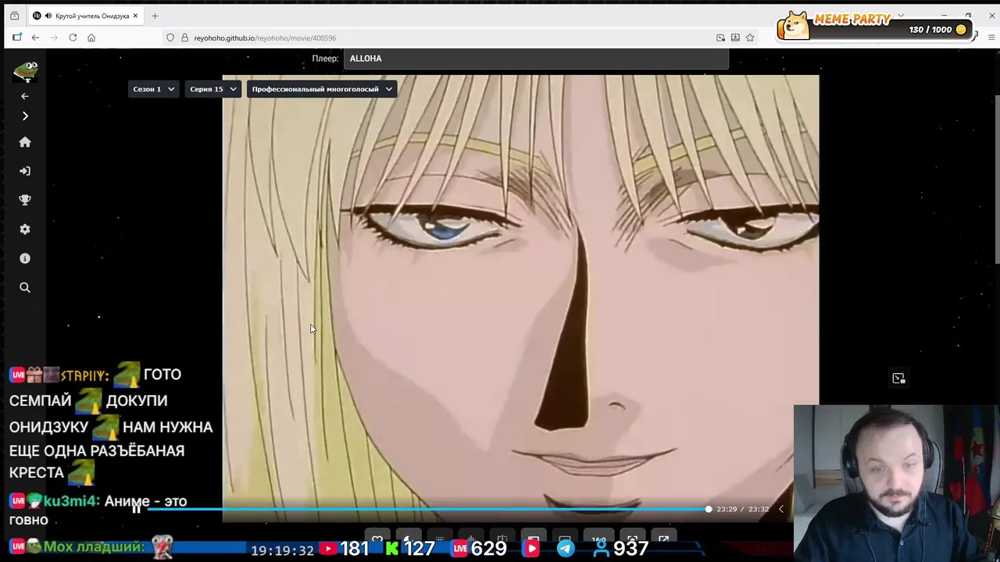Open a new browser tab
The height and width of the screenshot is (562, 1000).
pos(155,16)
